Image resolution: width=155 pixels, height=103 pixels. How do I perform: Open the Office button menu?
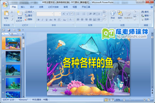(5, 5)
